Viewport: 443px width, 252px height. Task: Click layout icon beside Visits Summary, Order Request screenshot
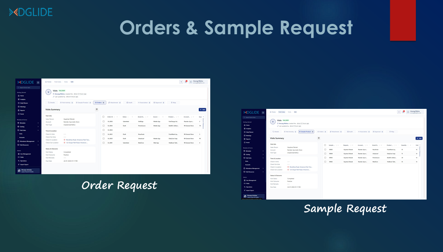point(97,109)
